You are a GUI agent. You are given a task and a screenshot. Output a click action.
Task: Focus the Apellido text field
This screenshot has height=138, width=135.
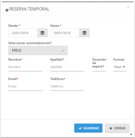pyautogui.click(x=67, y=67)
